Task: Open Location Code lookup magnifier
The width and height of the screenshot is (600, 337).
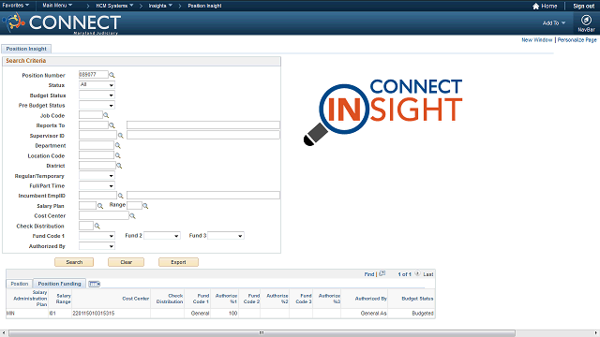Action: coord(118,155)
